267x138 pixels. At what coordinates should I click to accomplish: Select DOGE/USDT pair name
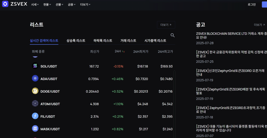[50, 92]
